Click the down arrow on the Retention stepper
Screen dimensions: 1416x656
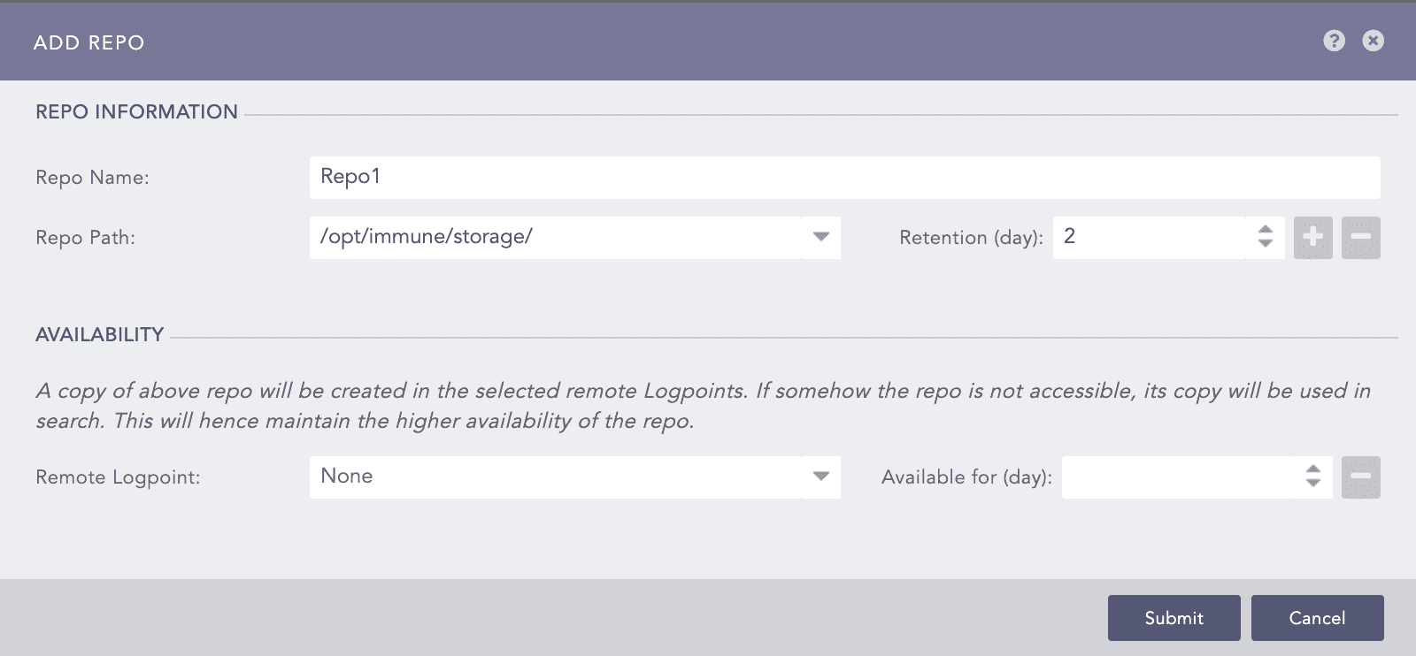click(x=1266, y=243)
